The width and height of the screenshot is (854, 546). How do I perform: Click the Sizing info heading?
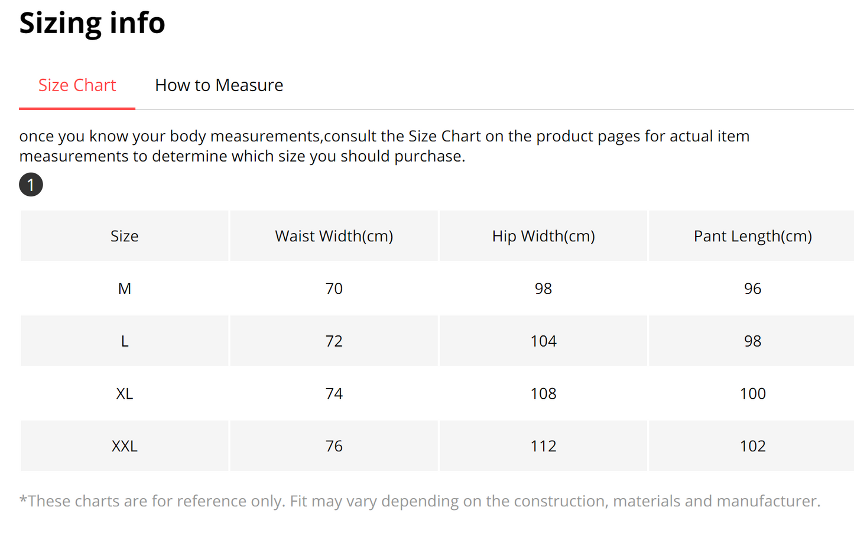92,23
